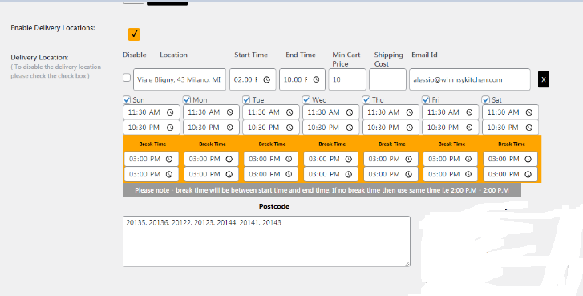The width and height of the screenshot is (583, 296).
Task: Click the Enable Delivery Locations: label
Action: point(53,28)
